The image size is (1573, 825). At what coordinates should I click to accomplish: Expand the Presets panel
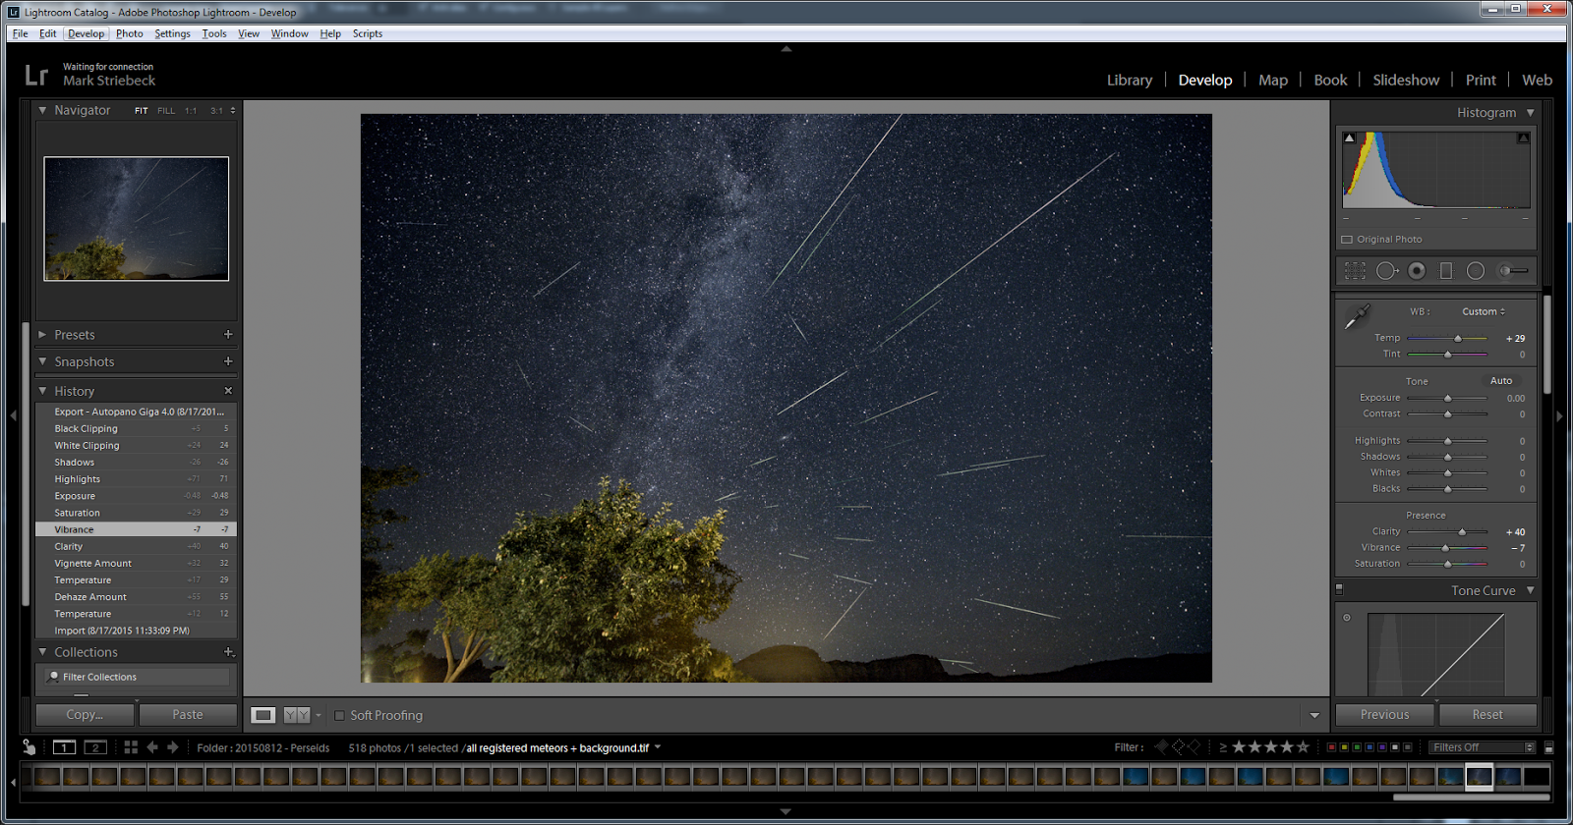(x=42, y=334)
